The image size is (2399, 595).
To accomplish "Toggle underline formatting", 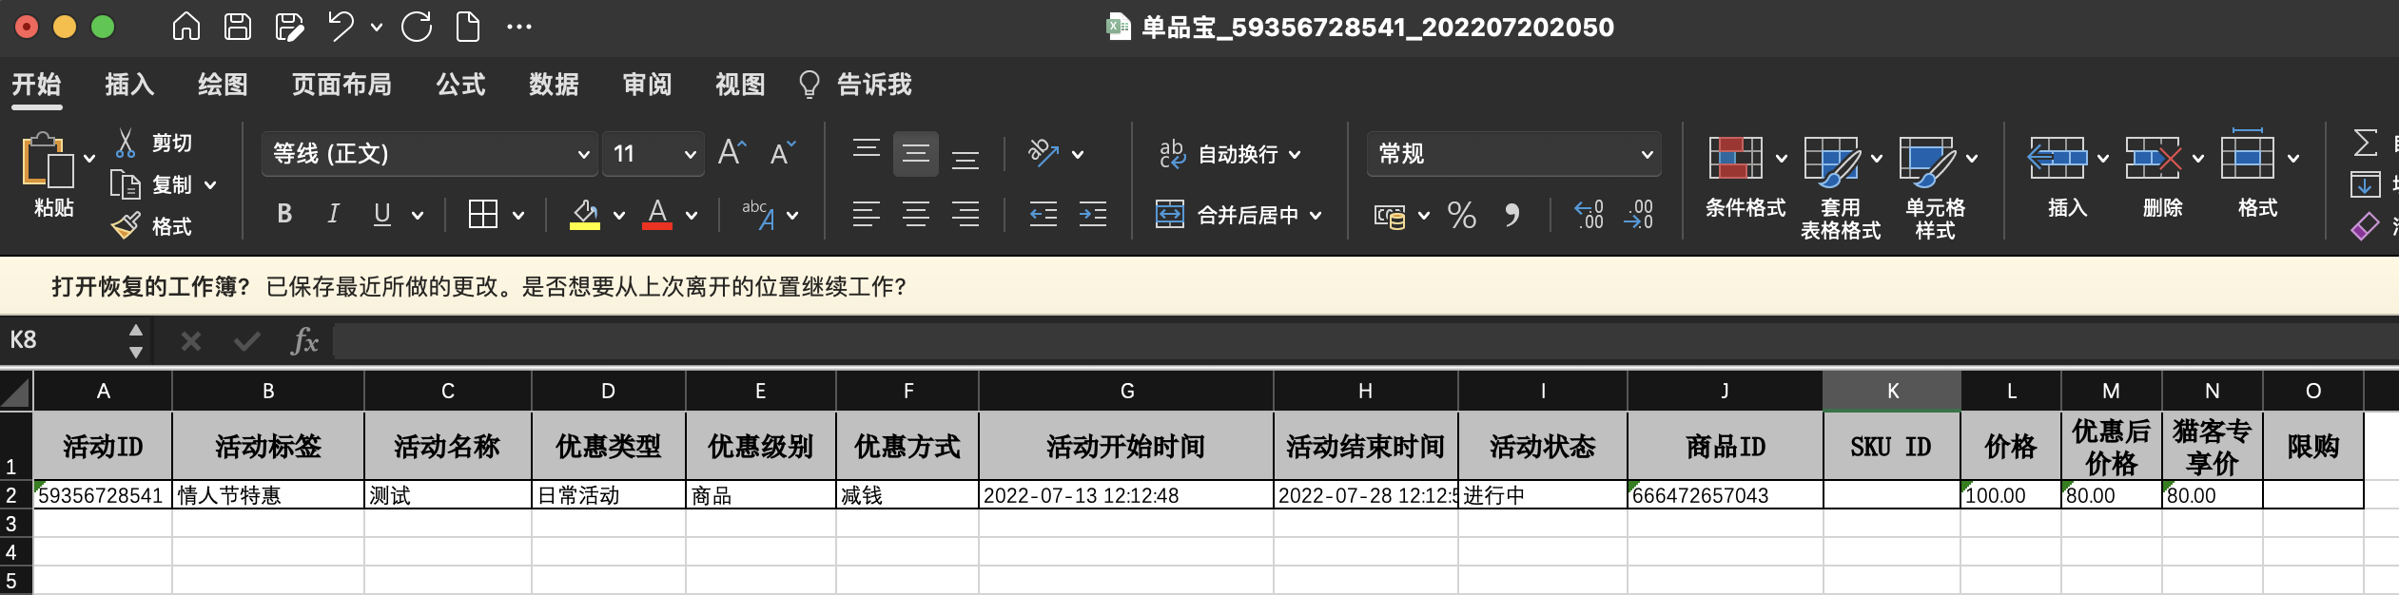I will [382, 214].
